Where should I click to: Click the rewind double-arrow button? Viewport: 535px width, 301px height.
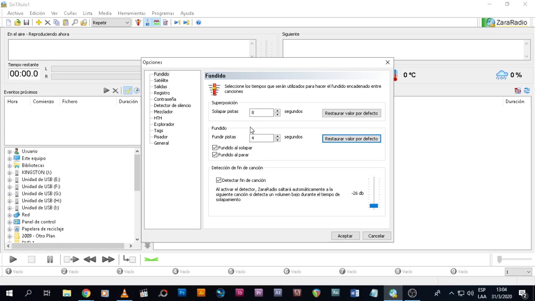pos(90,260)
